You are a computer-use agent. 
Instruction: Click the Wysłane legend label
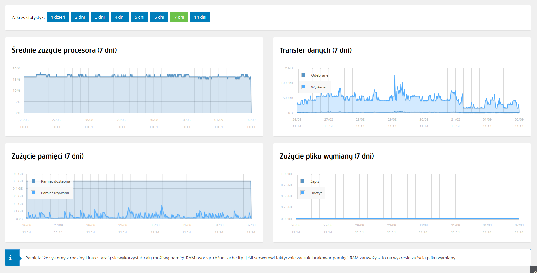click(x=318, y=87)
